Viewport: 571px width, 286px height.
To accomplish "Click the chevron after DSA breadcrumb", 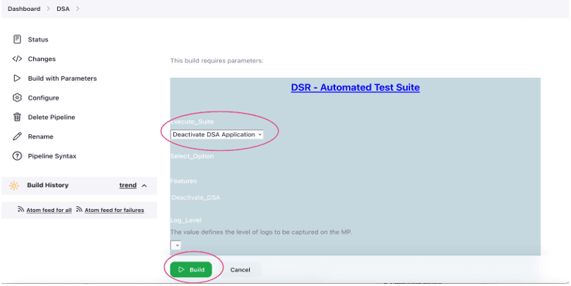I will (78, 9).
